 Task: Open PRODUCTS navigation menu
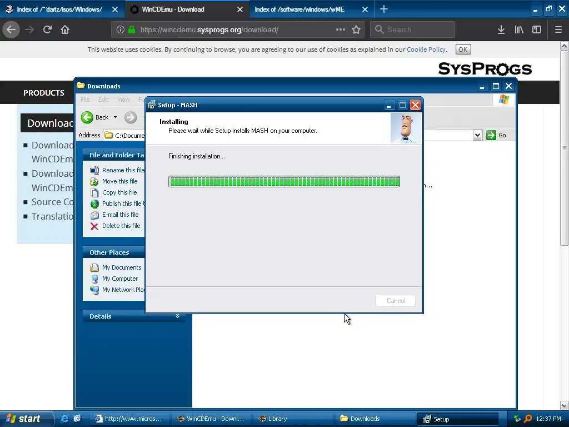pos(44,93)
